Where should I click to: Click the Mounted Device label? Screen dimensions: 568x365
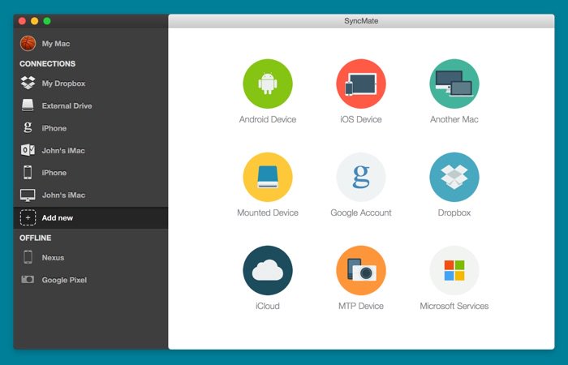point(268,213)
